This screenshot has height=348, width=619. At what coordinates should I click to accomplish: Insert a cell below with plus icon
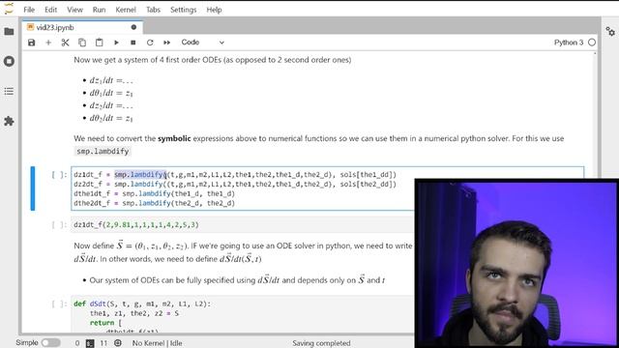coord(48,43)
